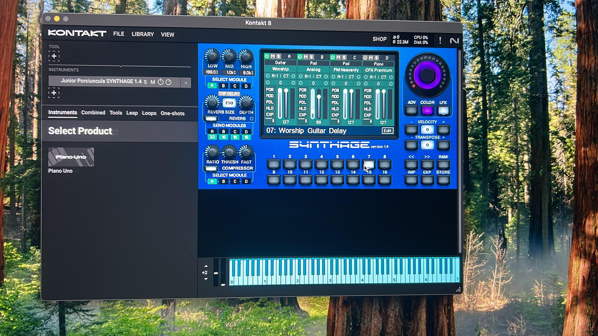Screen dimensions: 598x336
Task: Select the Piano Uno product thumbnail
Action: (x=71, y=157)
